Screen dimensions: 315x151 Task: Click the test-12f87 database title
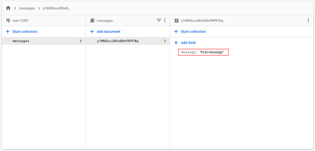[20, 21]
